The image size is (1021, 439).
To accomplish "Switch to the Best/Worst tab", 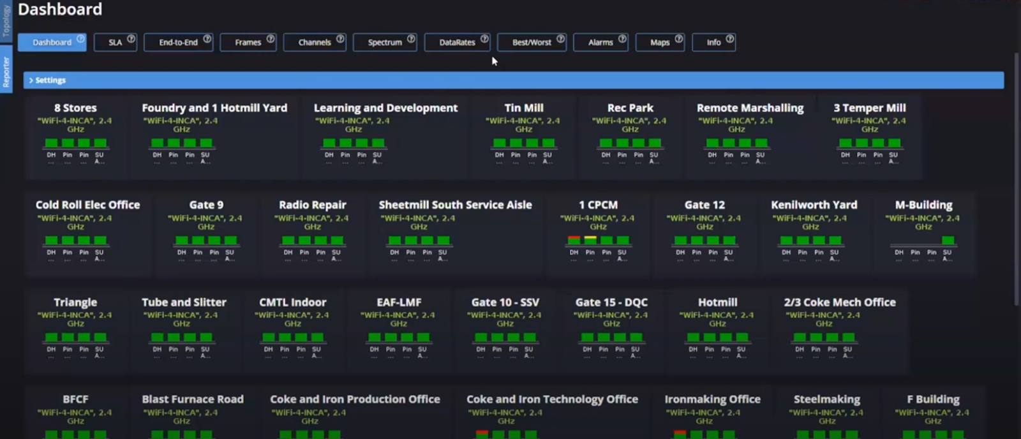I will (531, 43).
